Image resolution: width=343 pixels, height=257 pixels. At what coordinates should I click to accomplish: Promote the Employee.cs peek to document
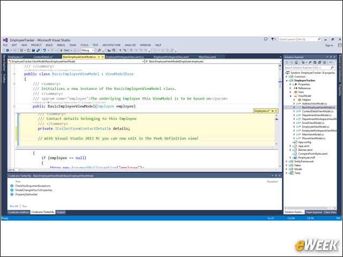coord(273,111)
